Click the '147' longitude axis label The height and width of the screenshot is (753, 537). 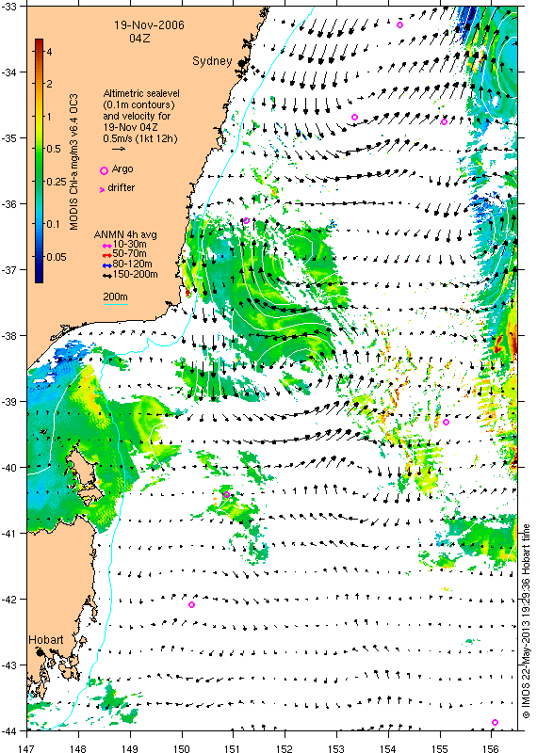click(x=26, y=747)
